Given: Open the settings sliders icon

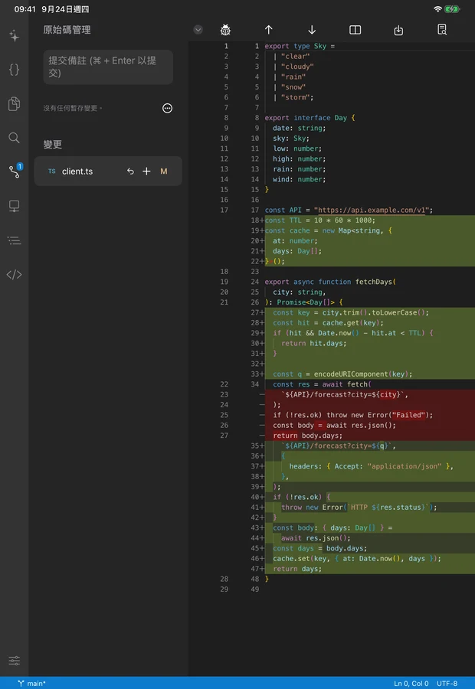Looking at the screenshot, I should pos(14,661).
